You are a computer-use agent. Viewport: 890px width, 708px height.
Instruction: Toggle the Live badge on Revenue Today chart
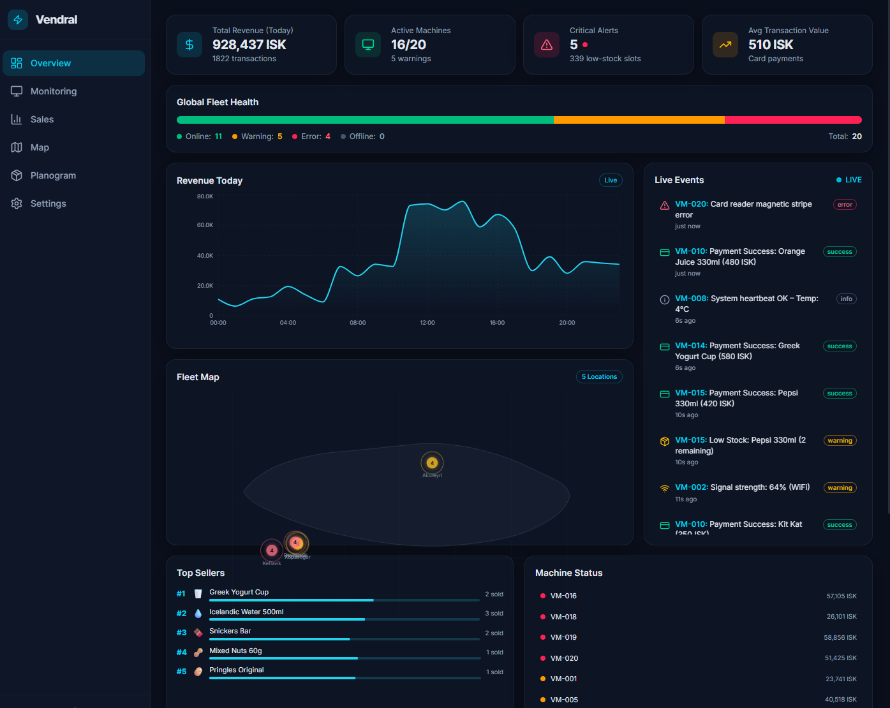[611, 180]
